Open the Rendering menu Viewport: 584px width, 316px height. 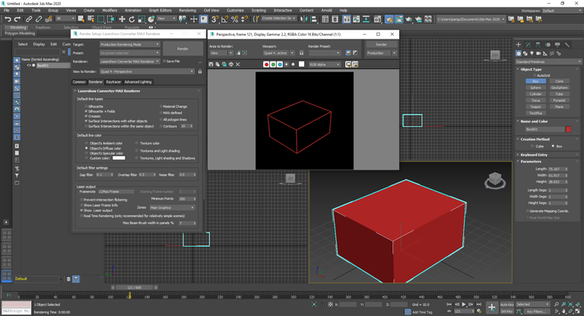coord(187,11)
